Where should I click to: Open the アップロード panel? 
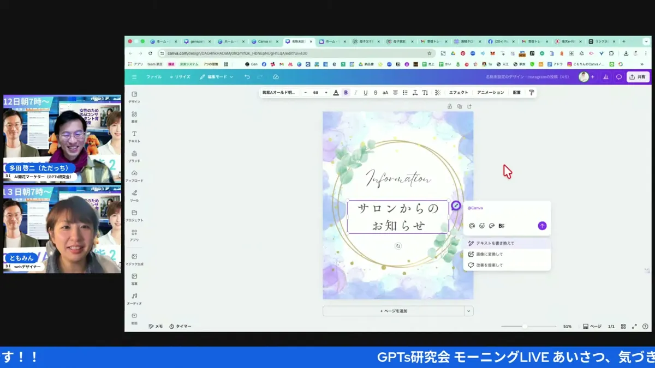tap(134, 176)
